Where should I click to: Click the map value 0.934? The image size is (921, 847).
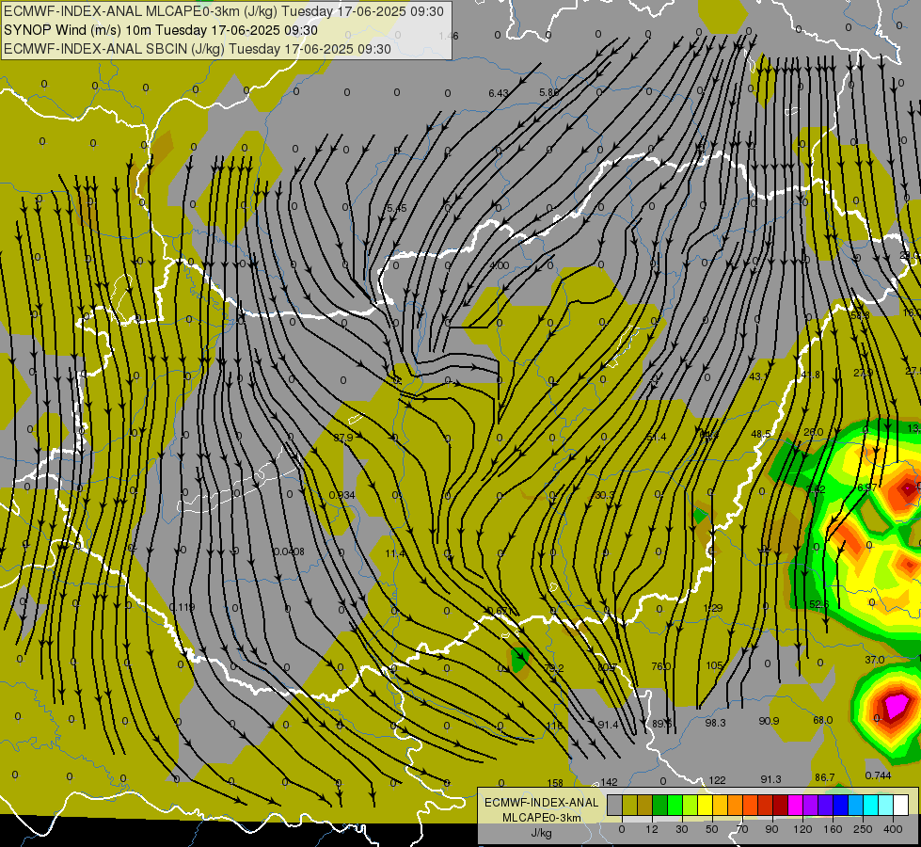pos(341,495)
